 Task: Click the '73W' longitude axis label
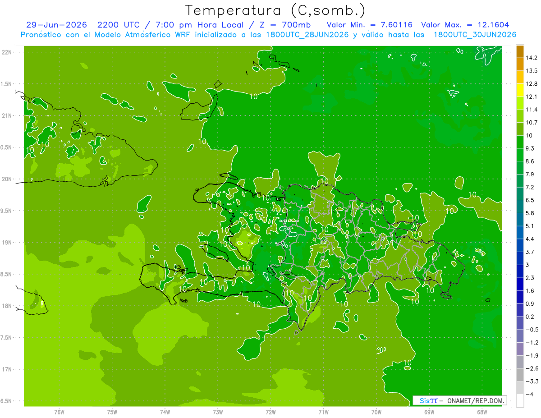click(x=218, y=412)
